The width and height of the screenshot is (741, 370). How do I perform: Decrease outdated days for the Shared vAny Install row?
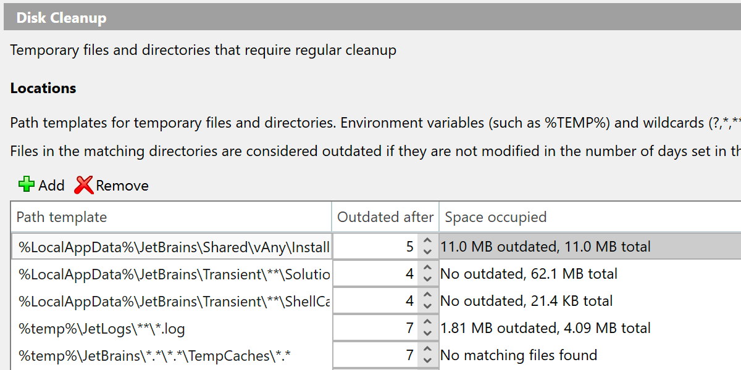coord(427,252)
